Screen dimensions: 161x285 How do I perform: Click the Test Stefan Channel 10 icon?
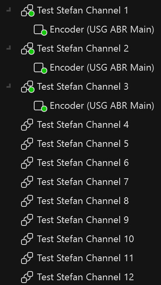click(27, 239)
